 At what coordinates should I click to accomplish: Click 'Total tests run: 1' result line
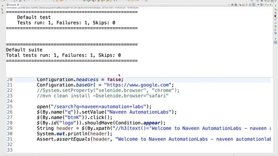tap(63, 55)
